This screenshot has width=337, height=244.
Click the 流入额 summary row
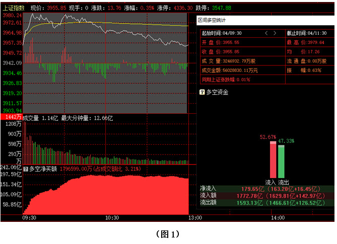pyautogui.click(x=266, y=196)
